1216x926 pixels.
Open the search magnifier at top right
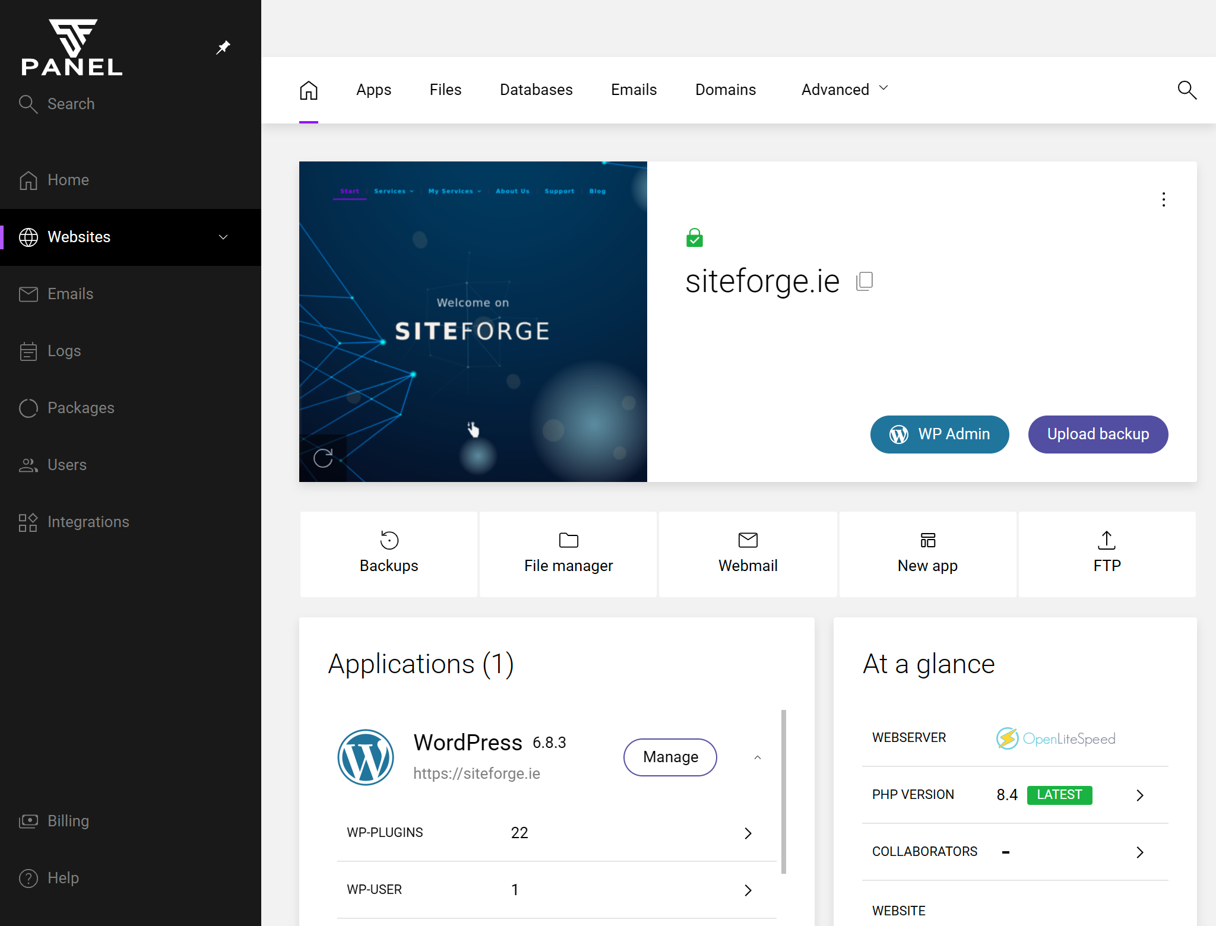pyautogui.click(x=1187, y=90)
